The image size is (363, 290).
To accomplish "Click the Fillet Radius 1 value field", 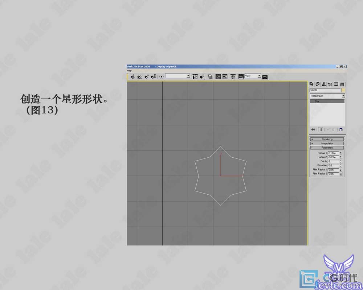I will pyautogui.click(x=333, y=170).
